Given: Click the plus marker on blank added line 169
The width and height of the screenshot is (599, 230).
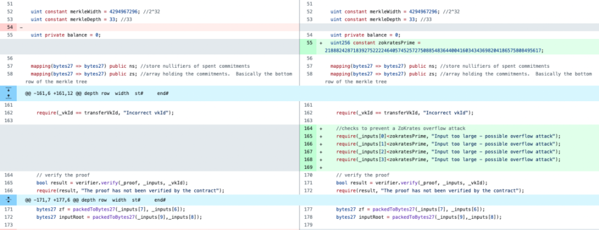Looking at the screenshot, I should (321, 167).
